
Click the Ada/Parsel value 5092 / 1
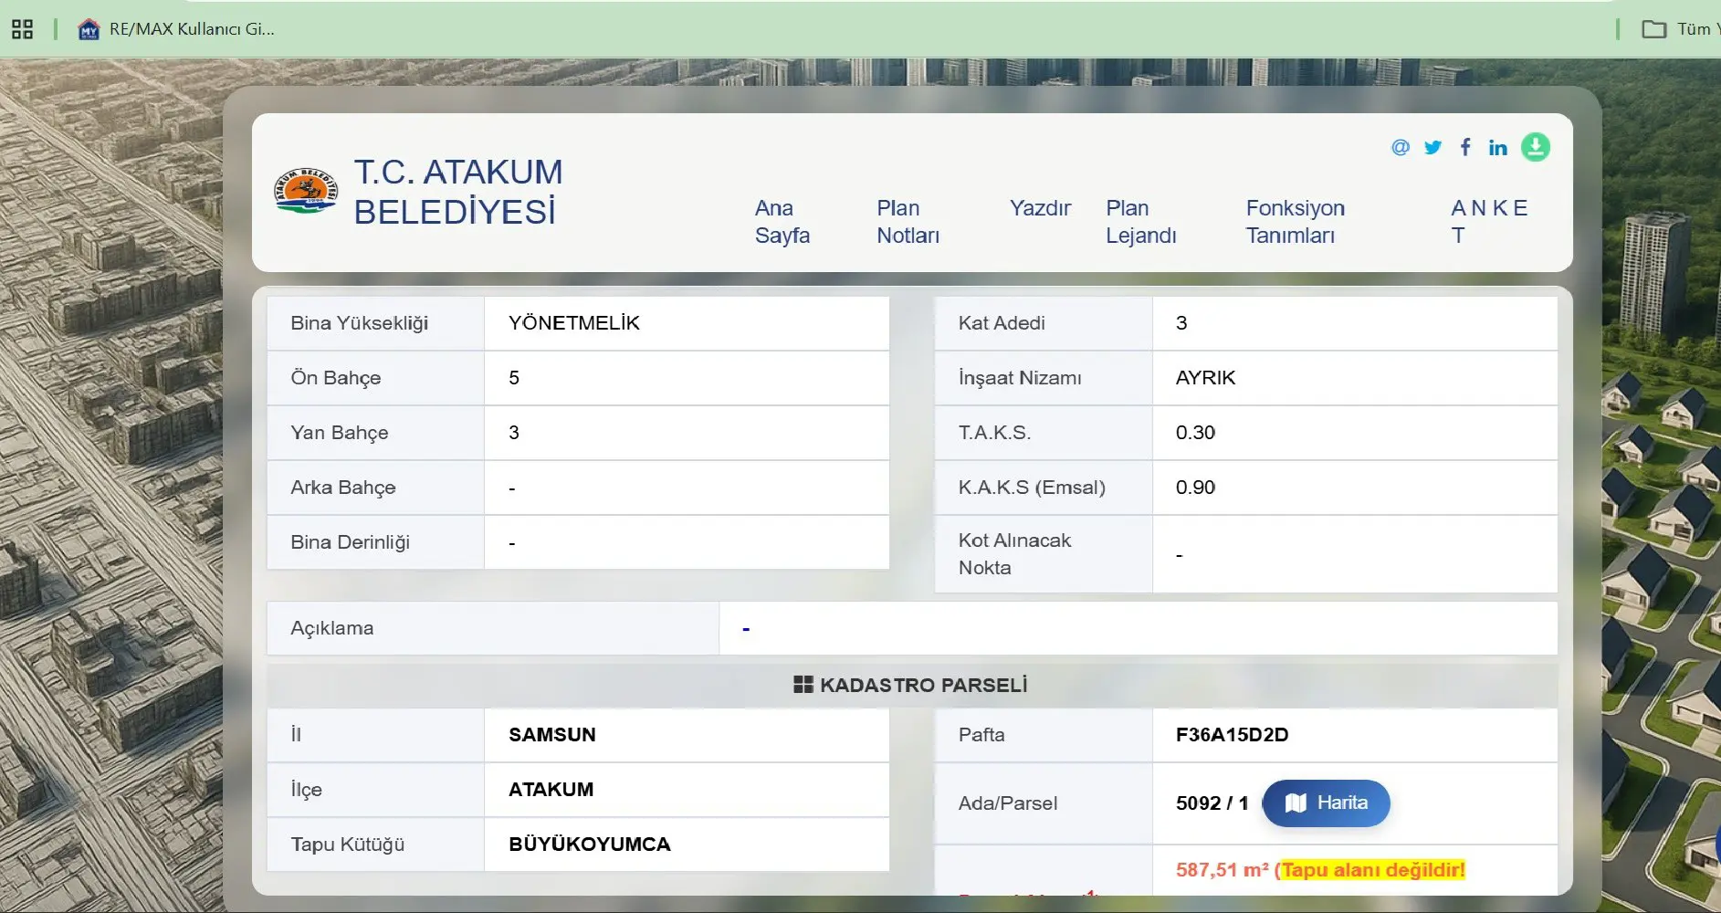pos(1212,803)
